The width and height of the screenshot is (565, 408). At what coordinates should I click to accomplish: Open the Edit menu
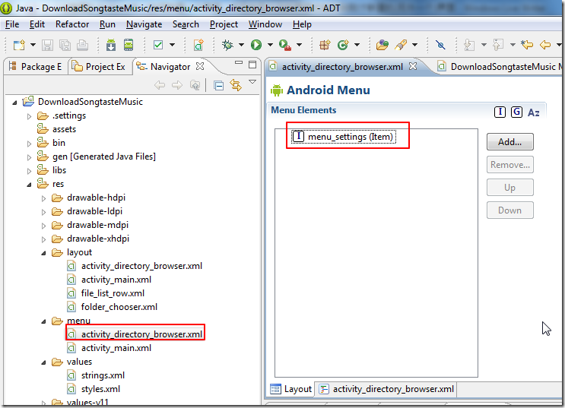(37, 24)
